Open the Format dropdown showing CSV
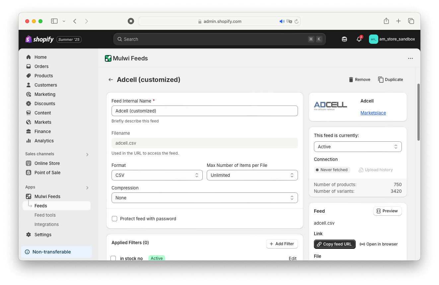Viewport: 439px width, 285px height. pyautogui.click(x=157, y=175)
